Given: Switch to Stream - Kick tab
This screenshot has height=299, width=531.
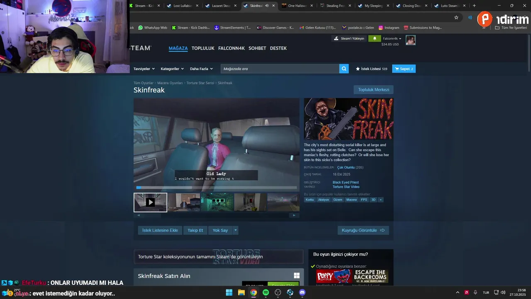Looking at the screenshot, I should (x=144, y=6).
